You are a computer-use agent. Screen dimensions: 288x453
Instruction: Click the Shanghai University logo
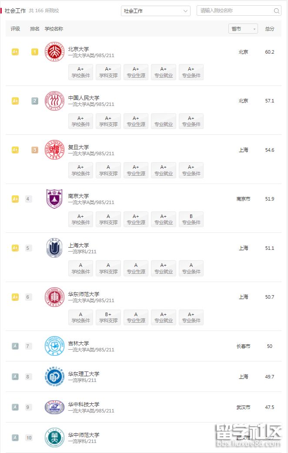54,248
